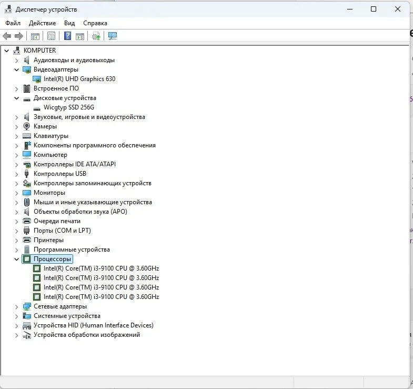
Task: Expand the Очереди печати category
Action: (17, 222)
